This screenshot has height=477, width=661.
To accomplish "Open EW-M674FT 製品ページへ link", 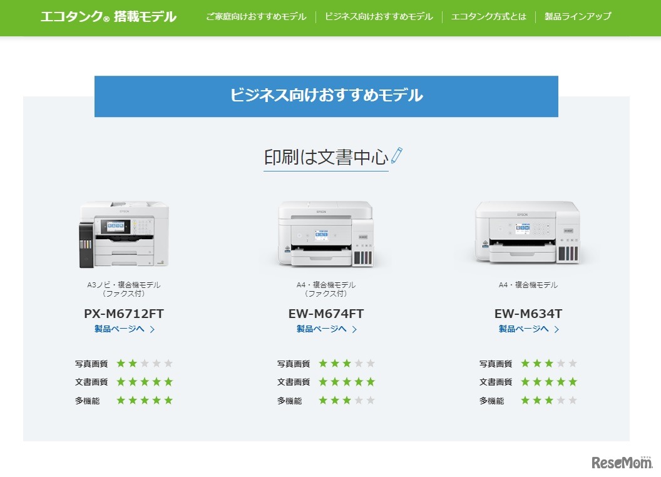I will [321, 329].
